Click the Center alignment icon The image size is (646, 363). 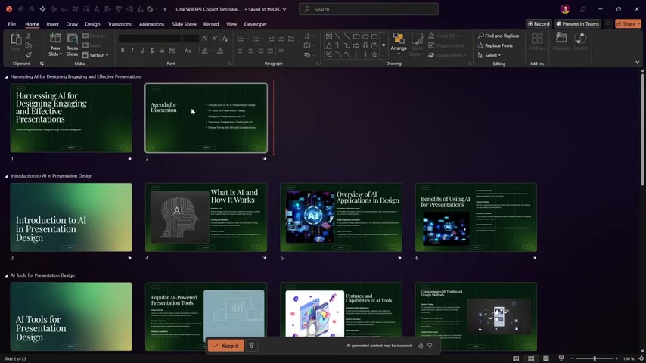pos(250,51)
